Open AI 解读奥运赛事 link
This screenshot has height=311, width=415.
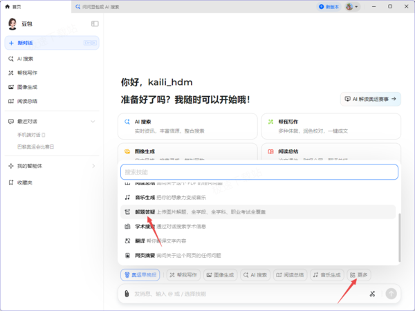click(x=371, y=99)
